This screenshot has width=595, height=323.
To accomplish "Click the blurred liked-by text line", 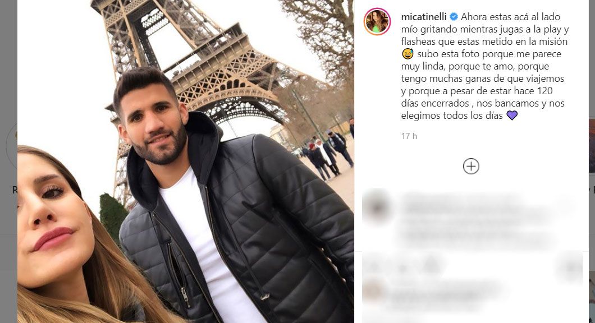I will tap(444, 291).
